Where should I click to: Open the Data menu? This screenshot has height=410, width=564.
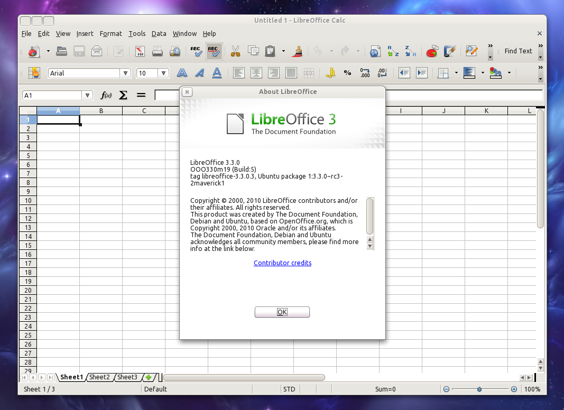click(x=159, y=33)
